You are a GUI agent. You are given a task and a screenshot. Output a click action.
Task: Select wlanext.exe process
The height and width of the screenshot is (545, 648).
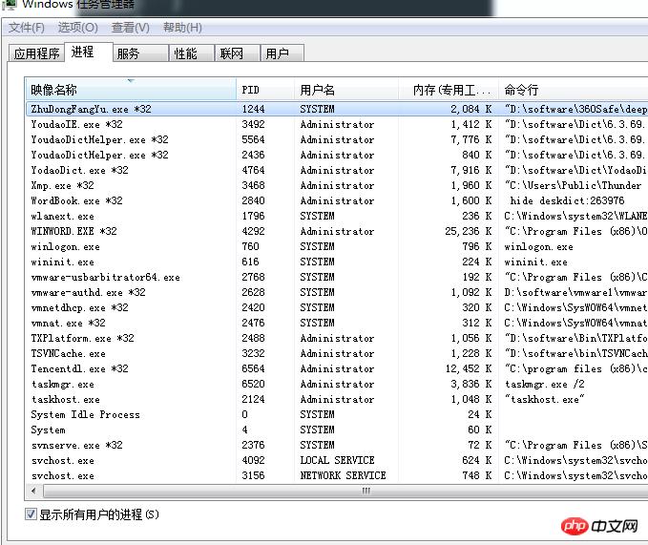pos(62,216)
